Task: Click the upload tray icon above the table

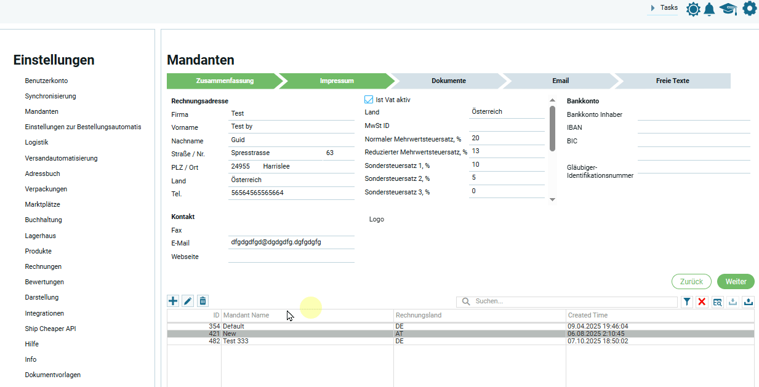Action: [748, 301]
